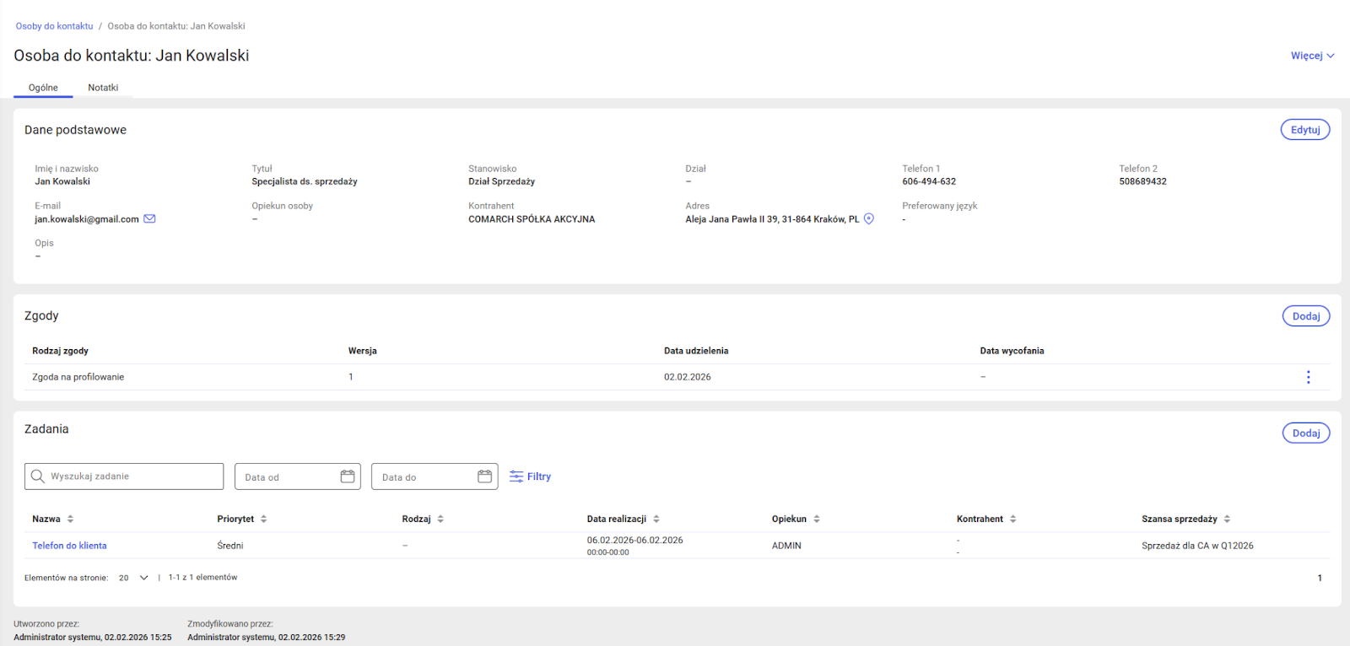Sort tasks by the Nazwa column
This screenshot has width=1350, height=646.
tap(70, 519)
